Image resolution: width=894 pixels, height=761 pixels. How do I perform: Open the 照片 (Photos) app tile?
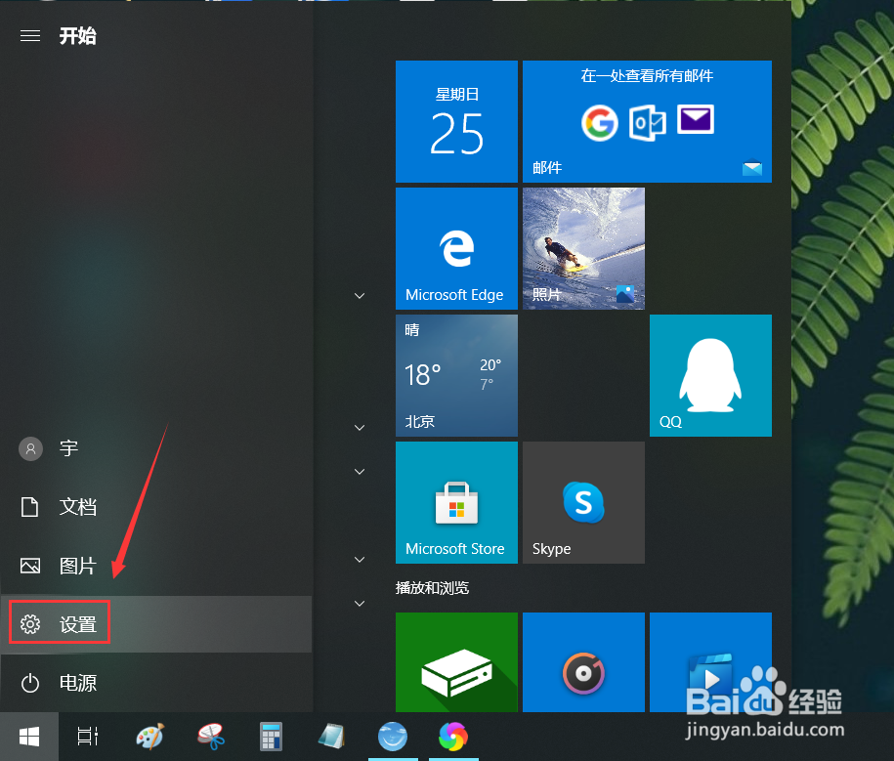[x=583, y=248]
